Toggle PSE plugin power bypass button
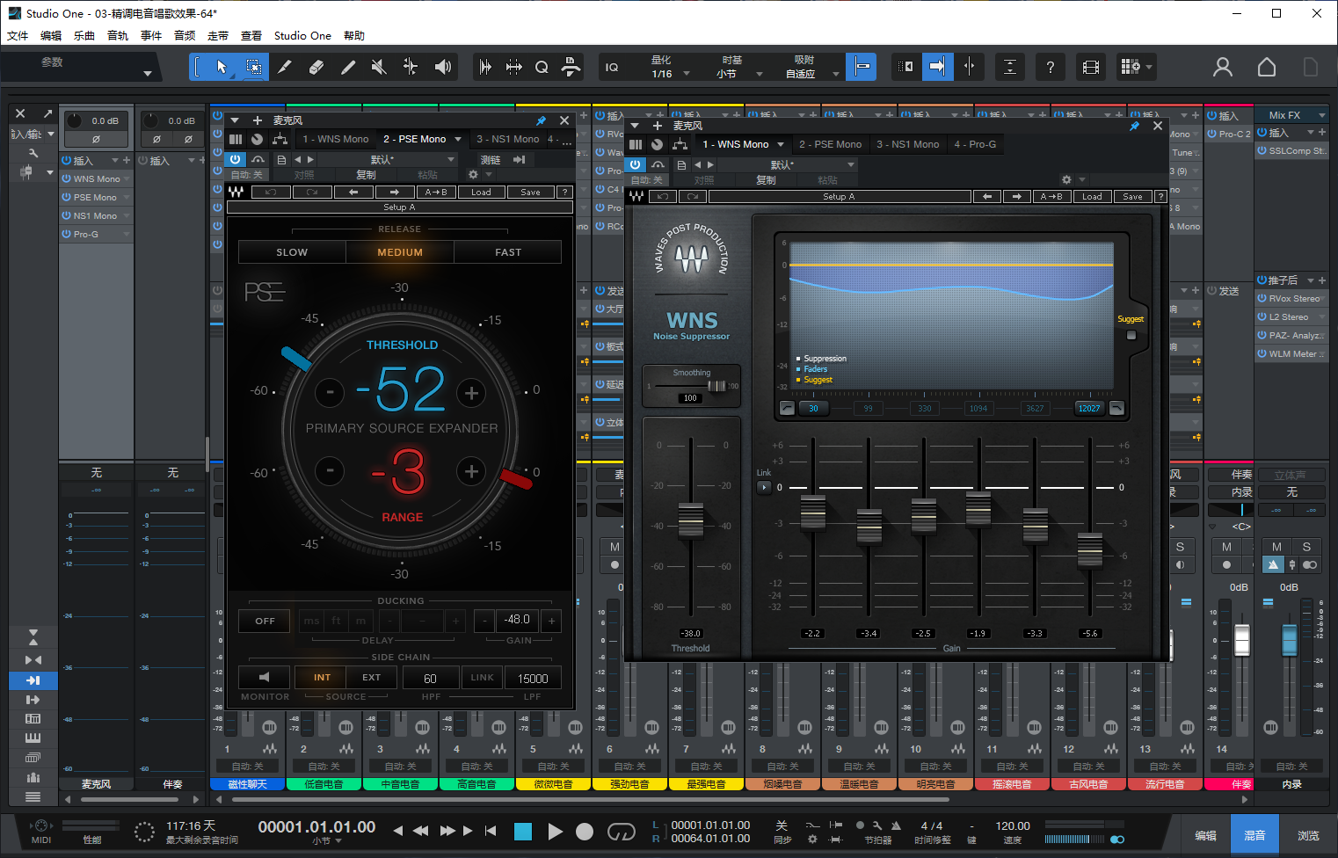Viewport: 1338px width, 858px height. (x=235, y=159)
